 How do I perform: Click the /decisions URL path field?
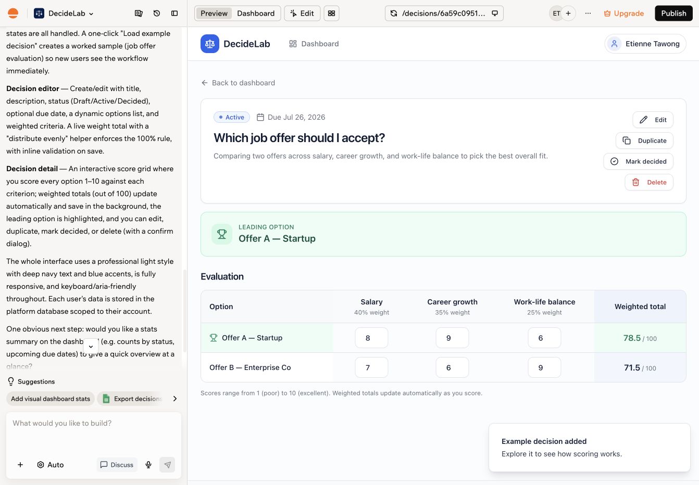click(444, 14)
